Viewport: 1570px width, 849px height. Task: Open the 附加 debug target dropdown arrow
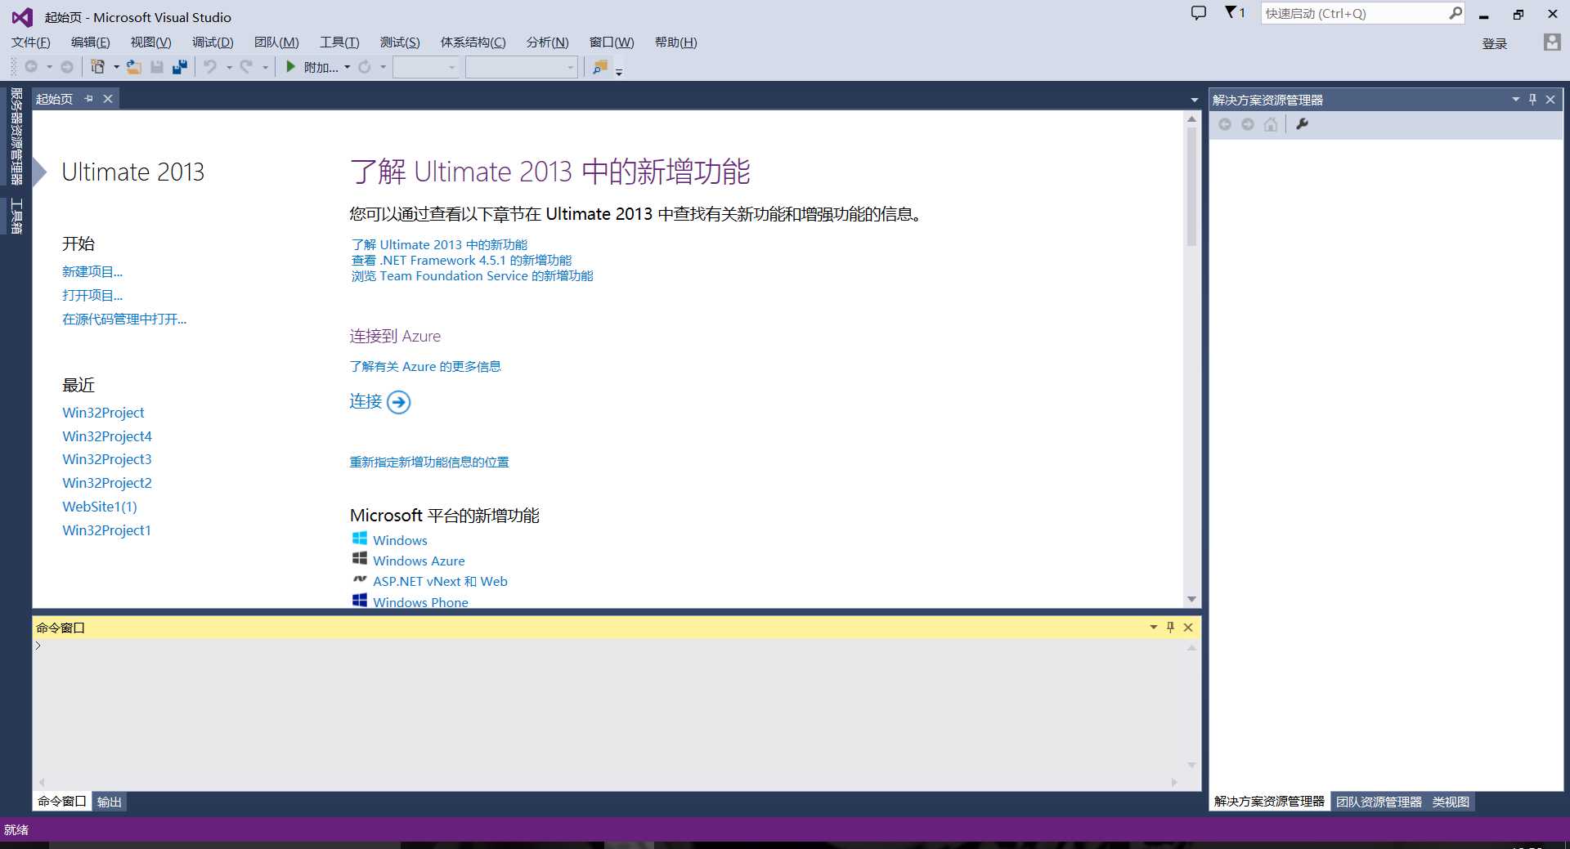coord(348,67)
